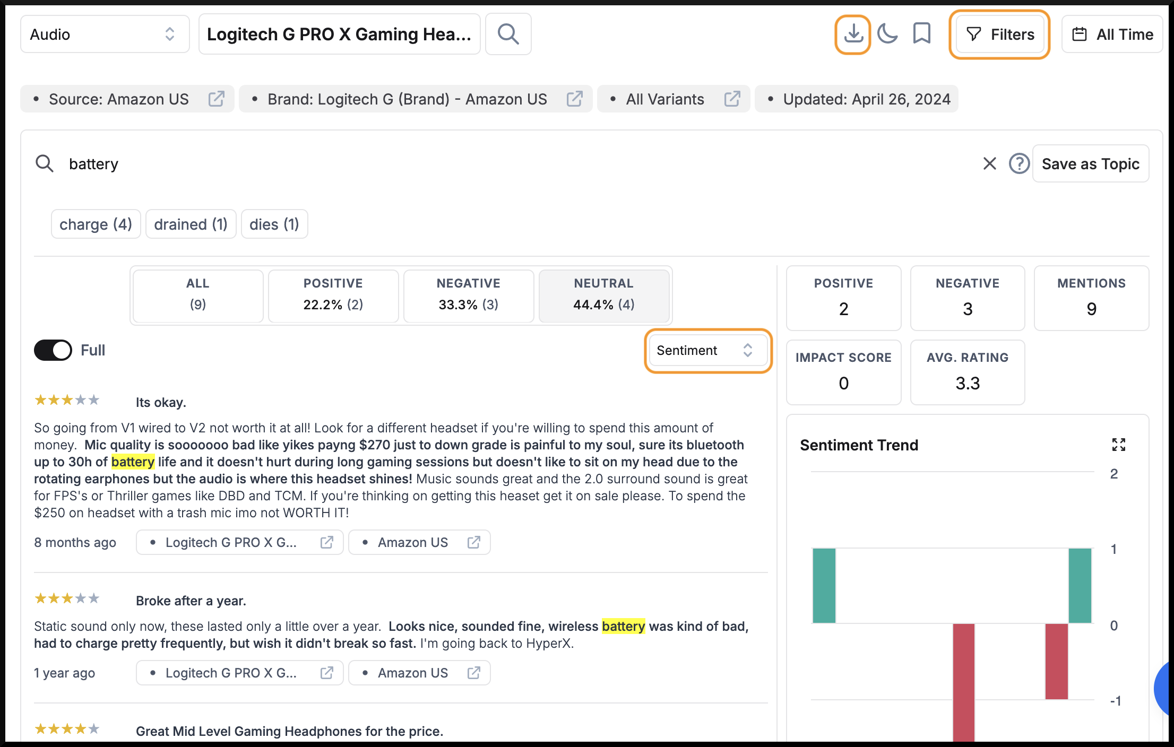Viewport: 1174px width, 747px height.
Task: Click the download icon in top bar
Action: [853, 34]
